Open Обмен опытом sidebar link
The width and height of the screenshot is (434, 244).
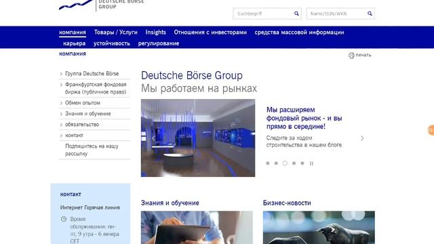pos(83,102)
